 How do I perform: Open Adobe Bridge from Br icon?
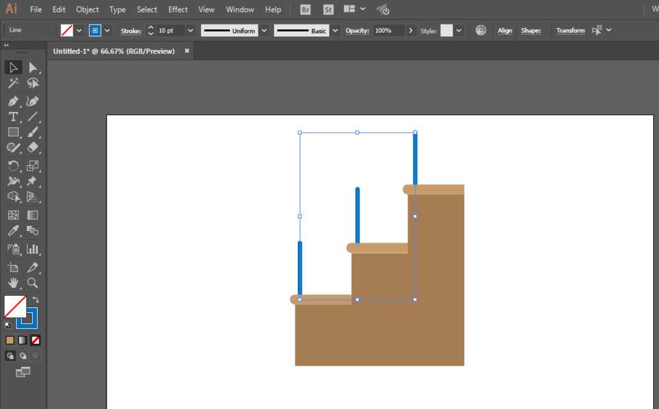tap(306, 10)
